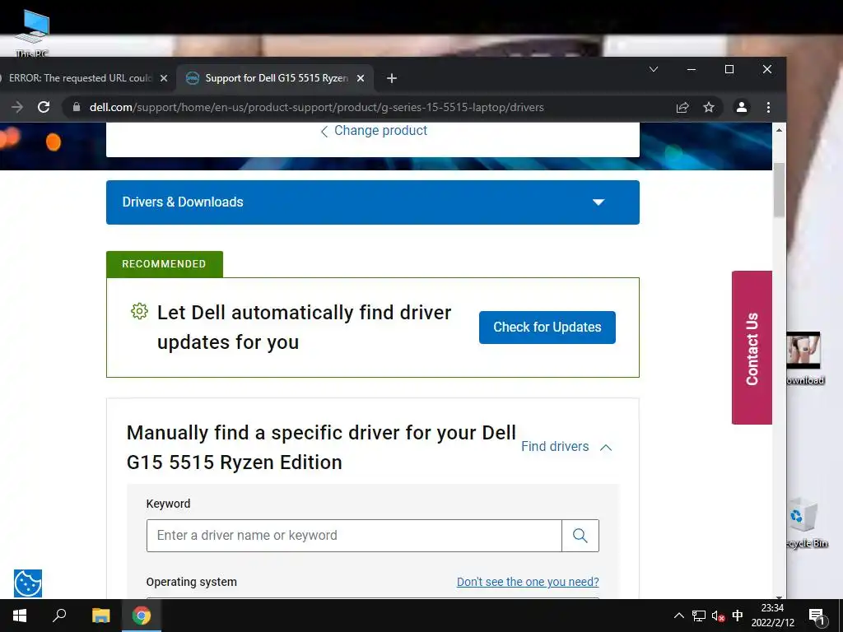Open the Windows Start menu

pos(20,616)
